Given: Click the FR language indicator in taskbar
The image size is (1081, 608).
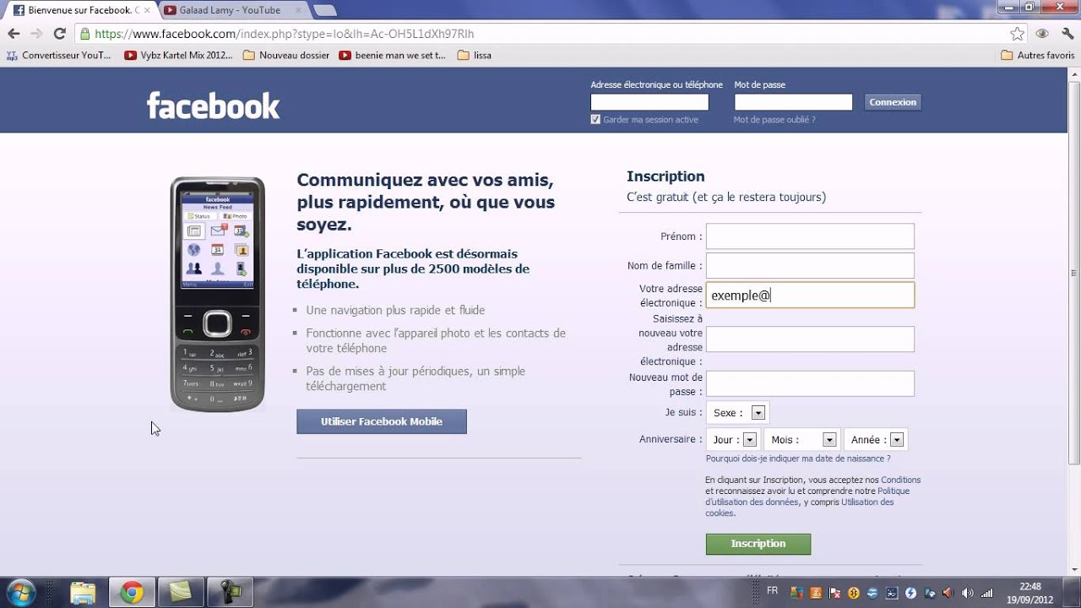Looking at the screenshot, I should [x=773, y=590].
